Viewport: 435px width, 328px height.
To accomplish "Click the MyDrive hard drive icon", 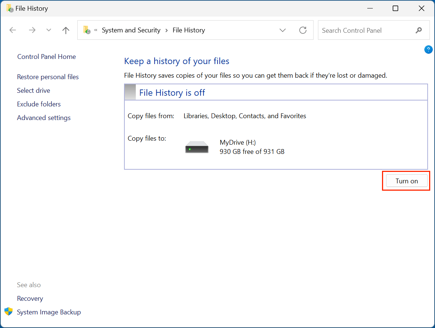I will click(x=197, y=147).
